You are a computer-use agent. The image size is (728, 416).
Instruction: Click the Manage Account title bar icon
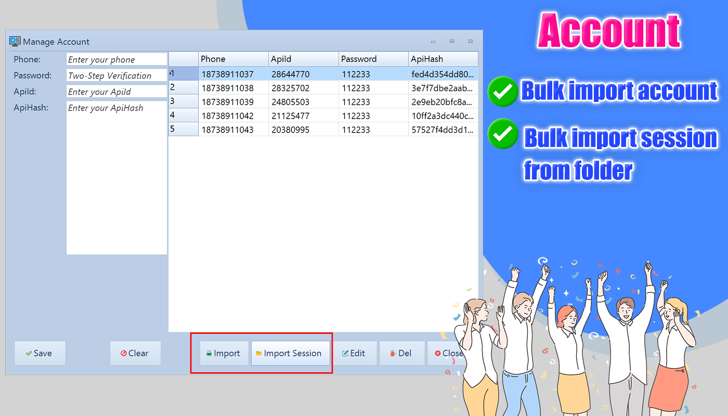pyautogui.click(x=15, y=41)
